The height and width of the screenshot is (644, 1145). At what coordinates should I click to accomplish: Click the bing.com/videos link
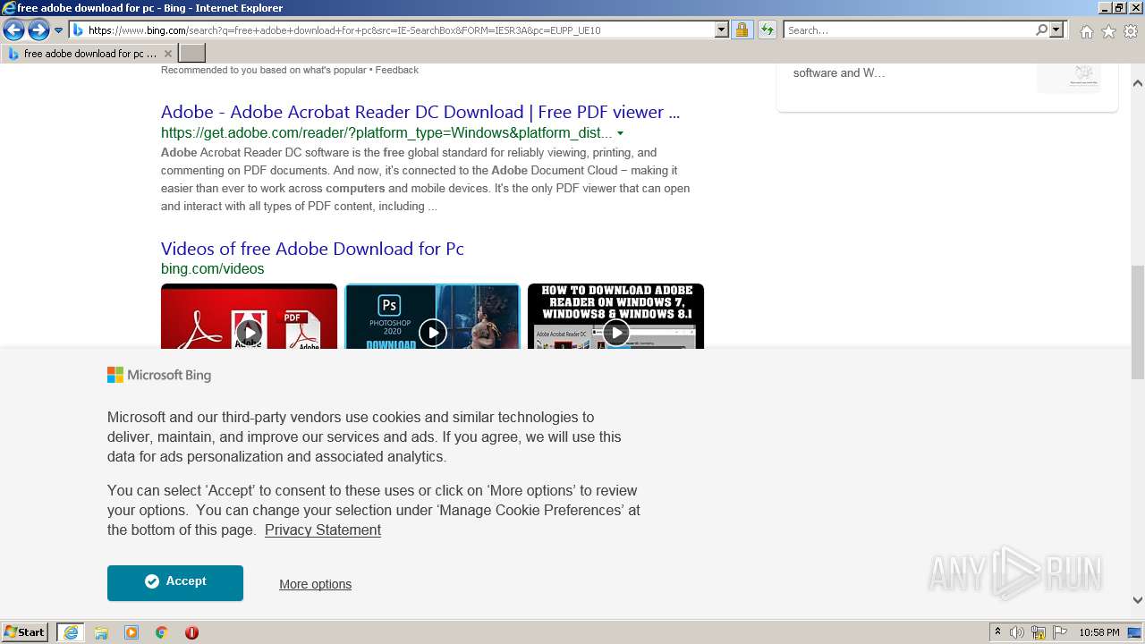click(212, 268)
